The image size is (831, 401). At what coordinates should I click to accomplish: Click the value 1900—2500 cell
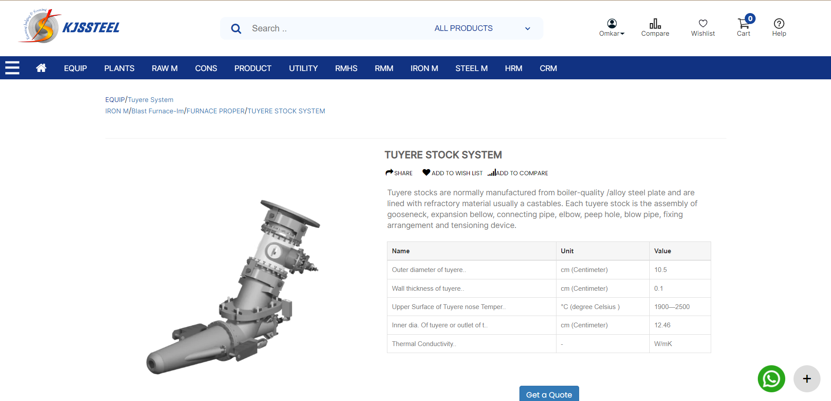680,307
